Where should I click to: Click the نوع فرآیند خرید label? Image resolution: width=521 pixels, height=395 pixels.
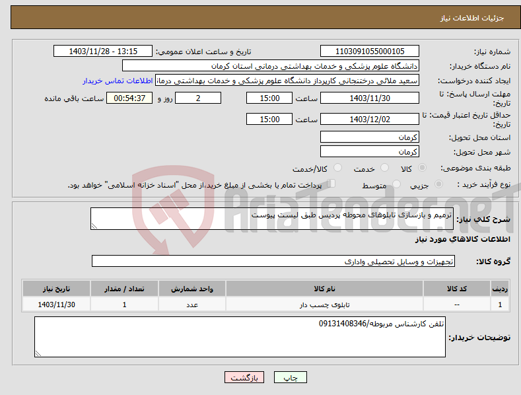point(483,184)
